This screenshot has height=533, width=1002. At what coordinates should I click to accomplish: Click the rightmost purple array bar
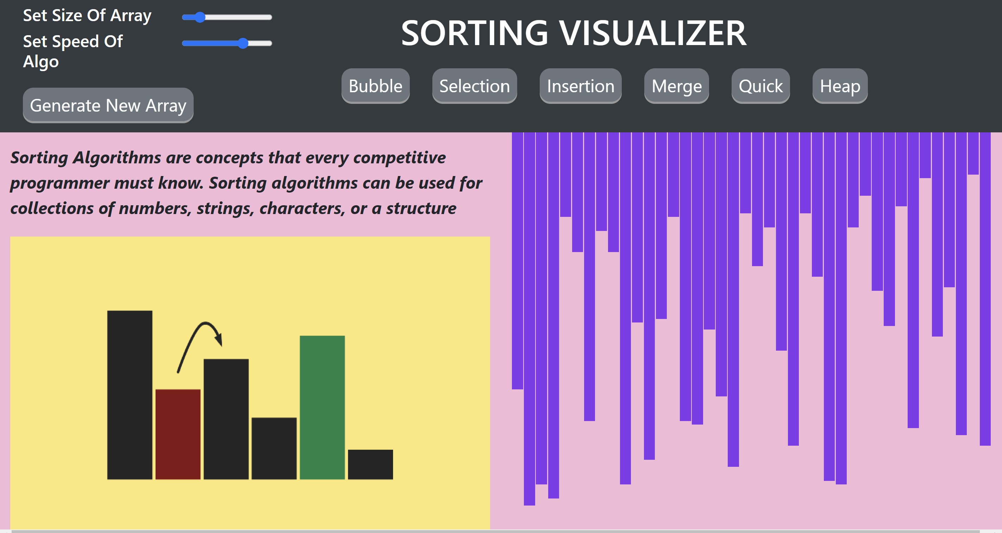click(985, 289)
